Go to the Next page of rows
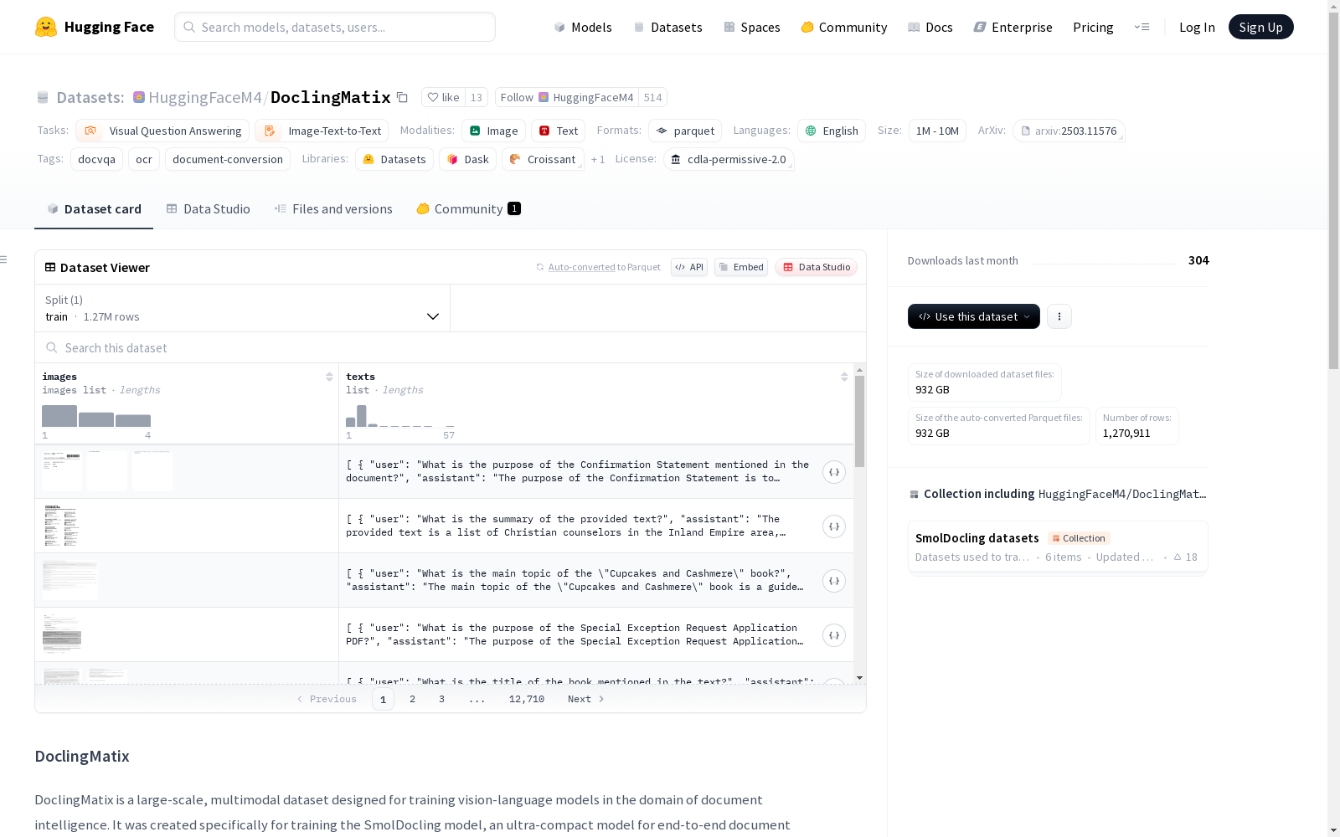 (x=585, y=699)
